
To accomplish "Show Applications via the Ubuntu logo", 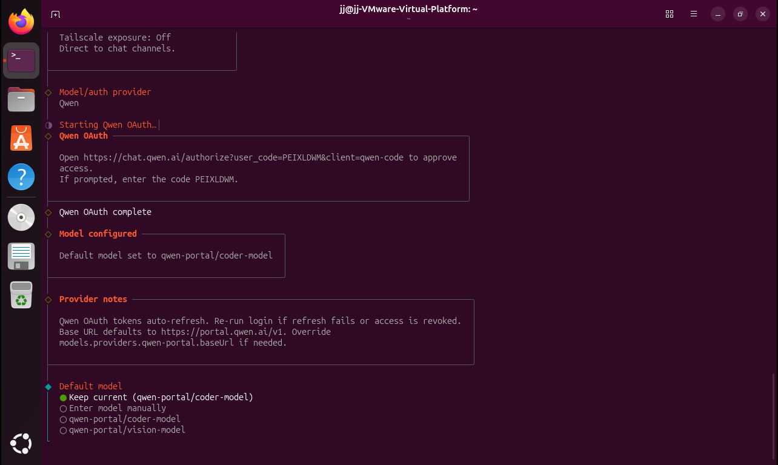I will point(21,444).
